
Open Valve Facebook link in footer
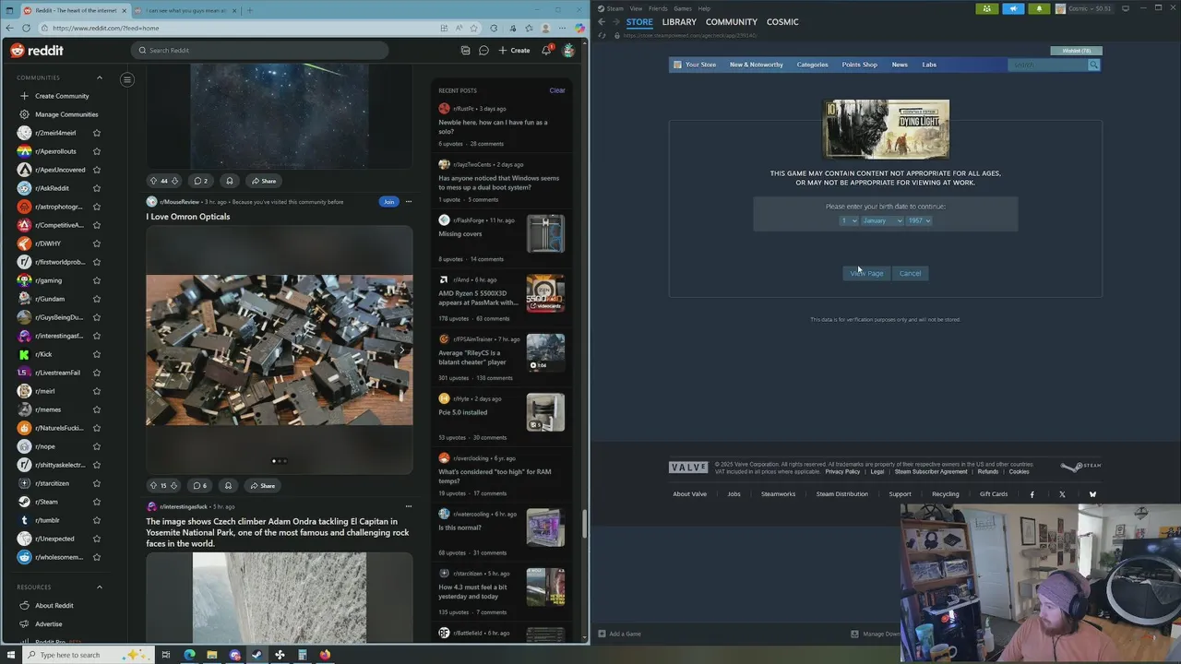coord(1032,494)
